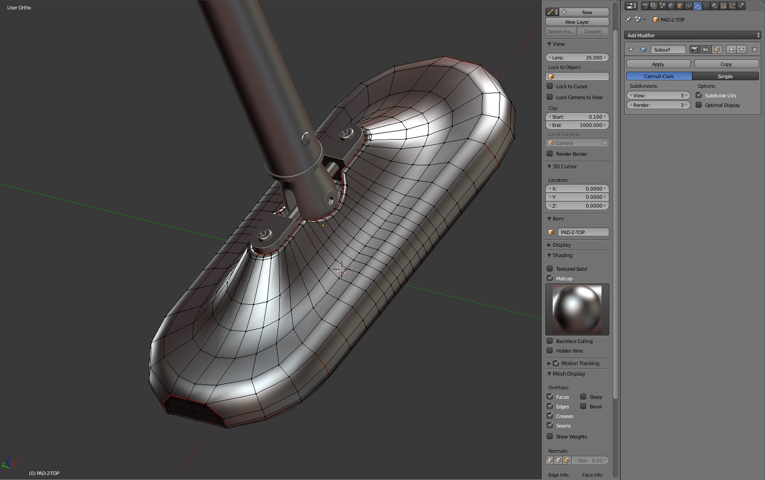Toggle the pin icon in Properties editor
765x480 pixels.
tap(628, 20)
